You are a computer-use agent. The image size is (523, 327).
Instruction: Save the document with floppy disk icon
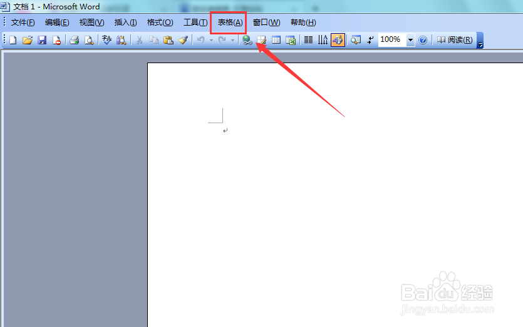(42, 40)
